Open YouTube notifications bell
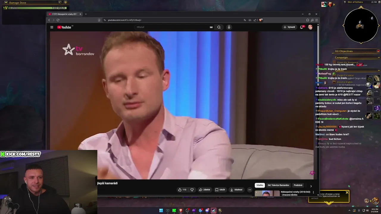The height and width of the screenshot is (214, 381). [x=302, y=27]
